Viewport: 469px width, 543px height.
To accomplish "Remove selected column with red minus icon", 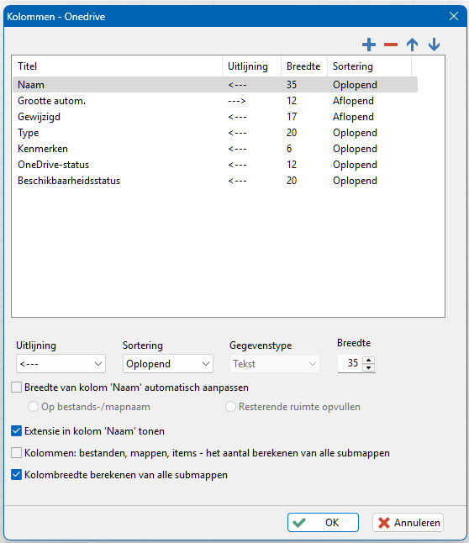I will [x=391, y=45].
